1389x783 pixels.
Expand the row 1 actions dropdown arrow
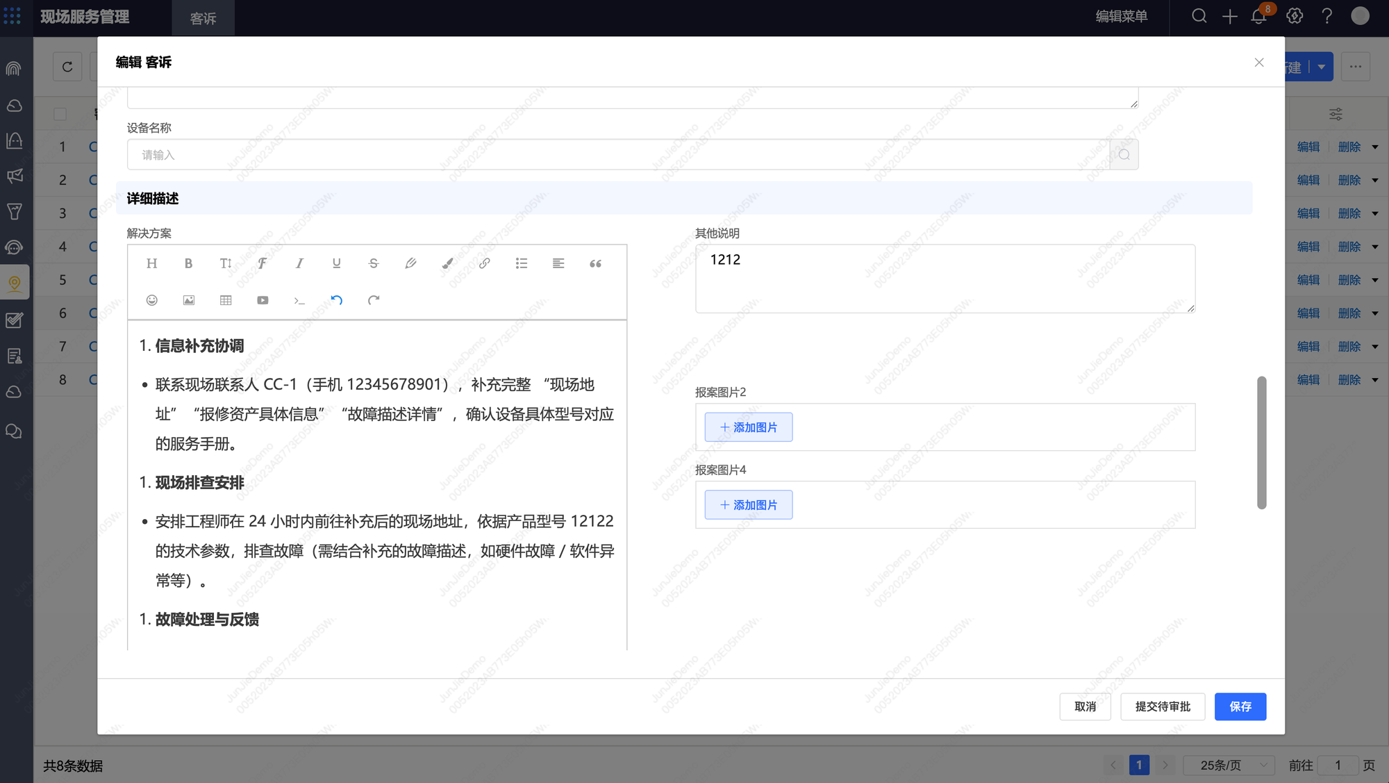[x=1375, y=147]
